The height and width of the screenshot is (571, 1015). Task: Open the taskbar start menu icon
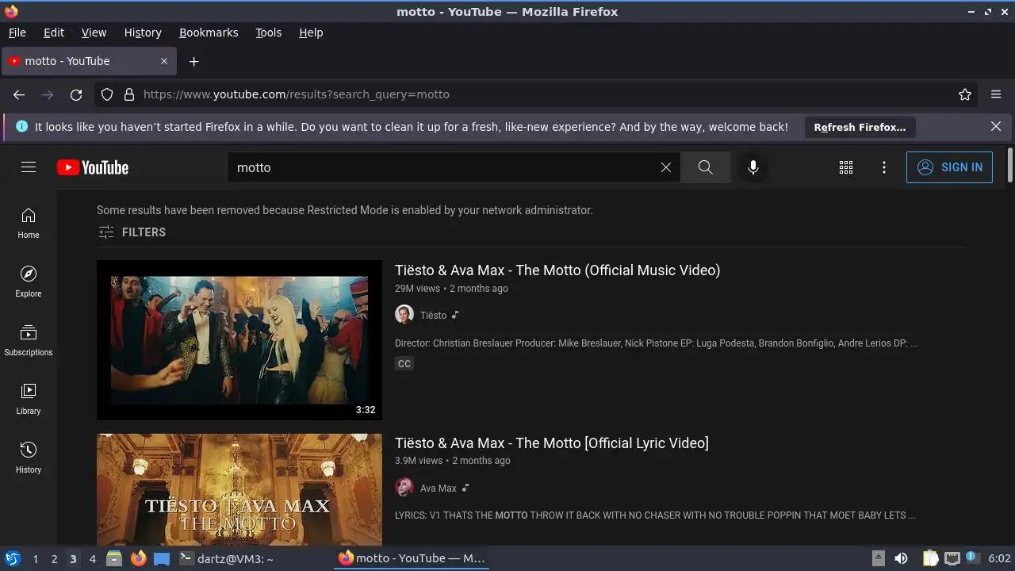(12, 558)
